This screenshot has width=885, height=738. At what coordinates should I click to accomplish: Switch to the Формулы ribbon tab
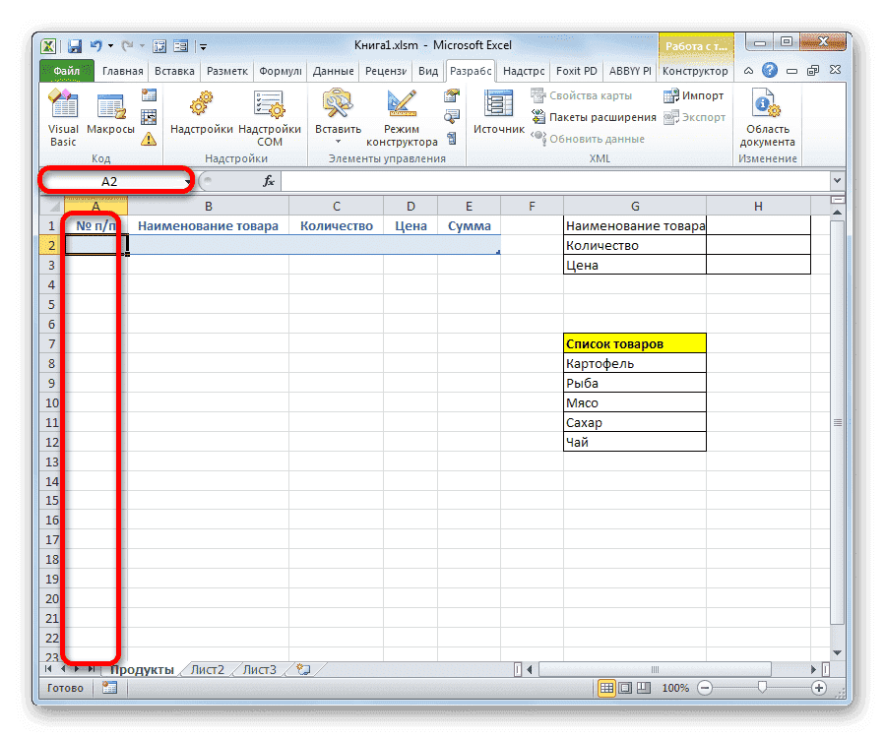pyautogui.click(x=281, y=71)
